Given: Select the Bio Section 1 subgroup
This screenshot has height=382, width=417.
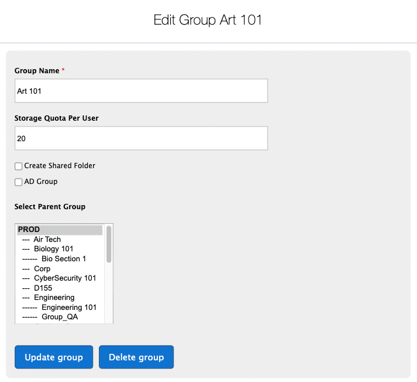Looking at the screenshot, I should [x=63, y=259].
